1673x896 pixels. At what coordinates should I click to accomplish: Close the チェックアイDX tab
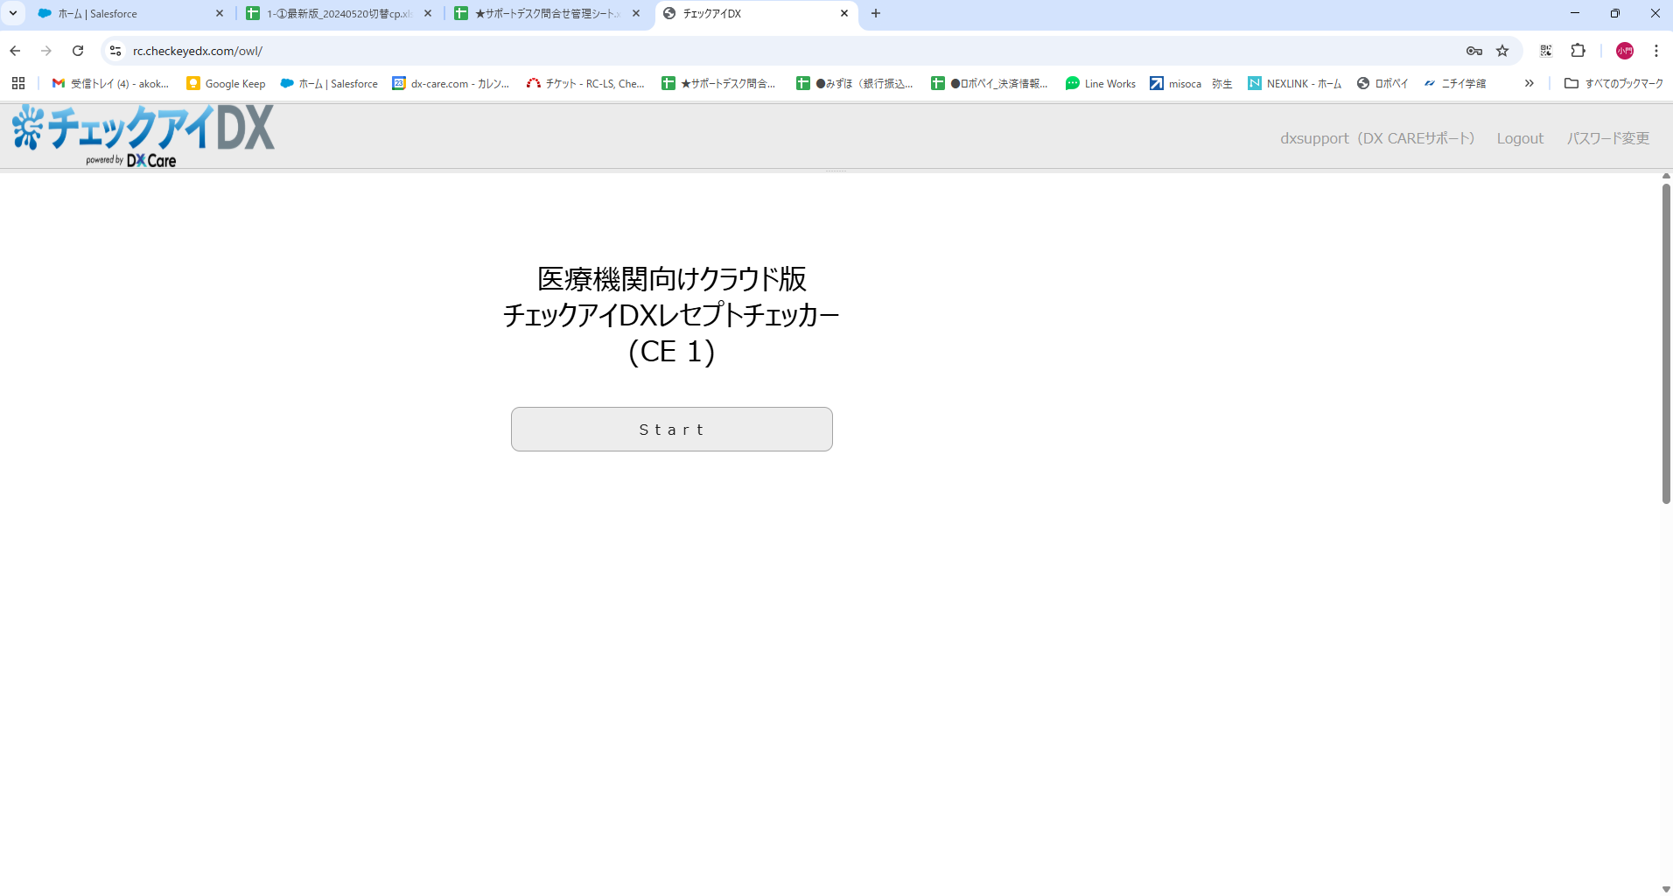844,14
